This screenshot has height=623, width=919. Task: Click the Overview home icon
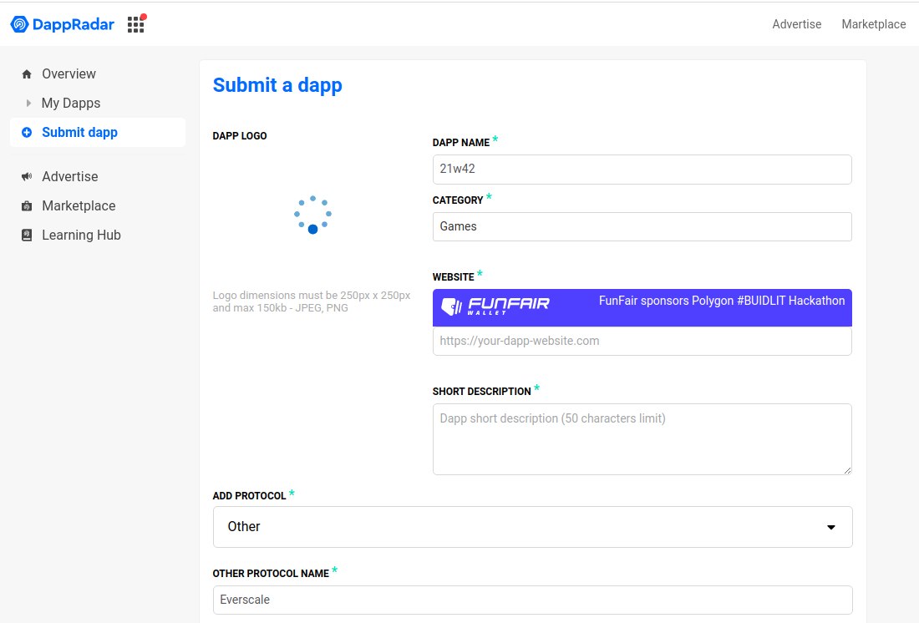(27, 74)
